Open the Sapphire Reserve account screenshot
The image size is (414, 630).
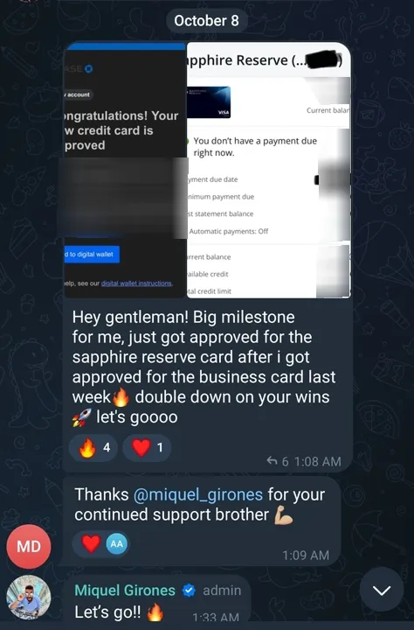269,170
